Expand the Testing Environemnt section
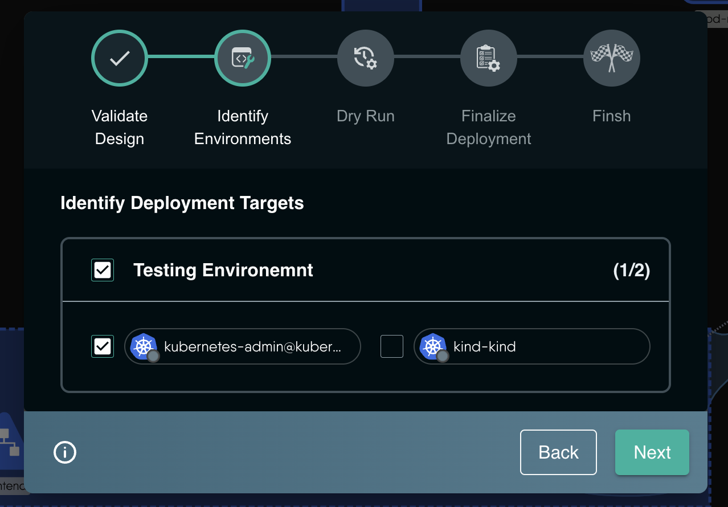728x507 pixels. point(223,269)
